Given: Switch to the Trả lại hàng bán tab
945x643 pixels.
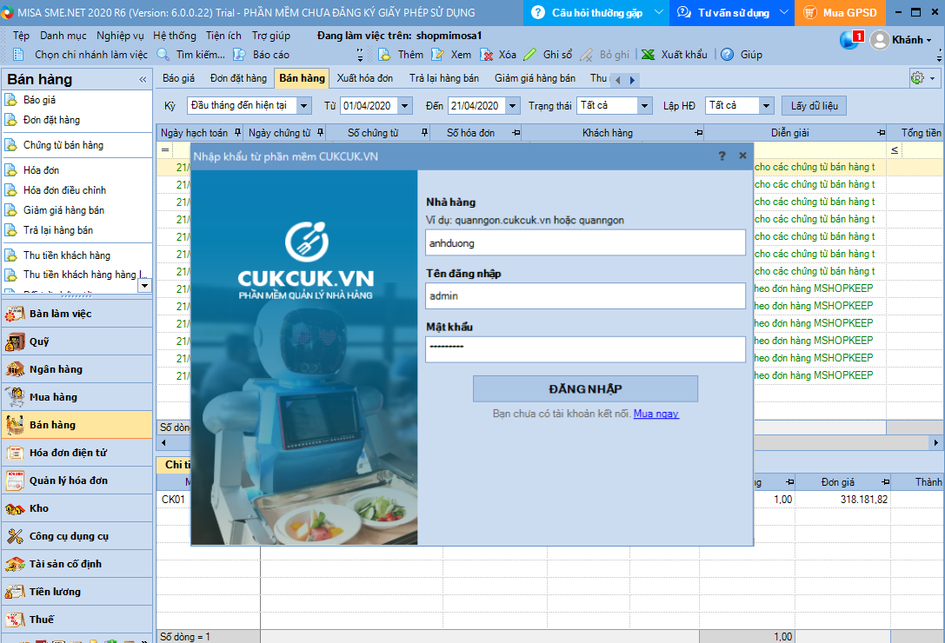Looking at the screenshot, I should [x=444, y=78].
